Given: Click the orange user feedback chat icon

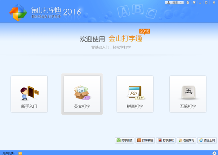Looking at the screenshot, I should pyautogui.click(x=20, y=153).
